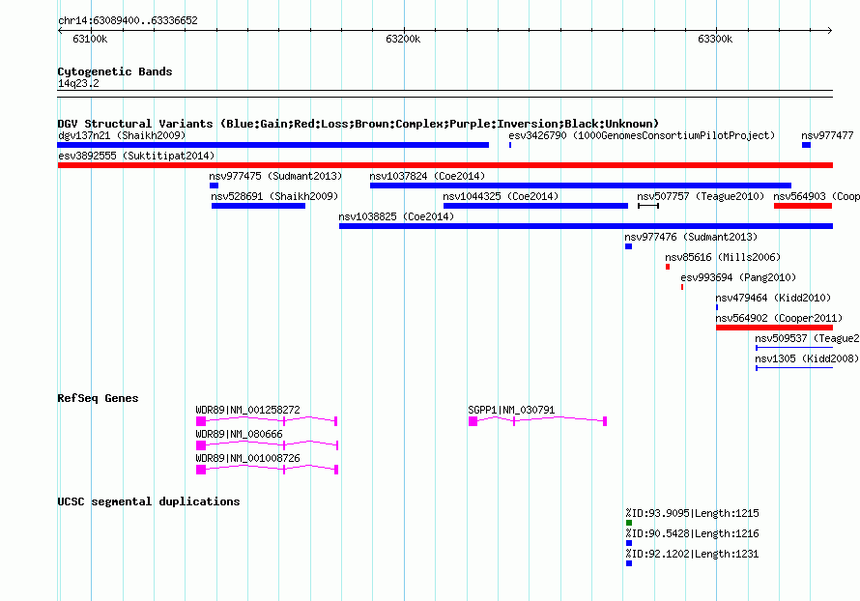The width and height of the screenshot is (860, 601).
Task: Select the esv3892555 (Suktitipat2014) red loss bar
Action: point(444,165)
